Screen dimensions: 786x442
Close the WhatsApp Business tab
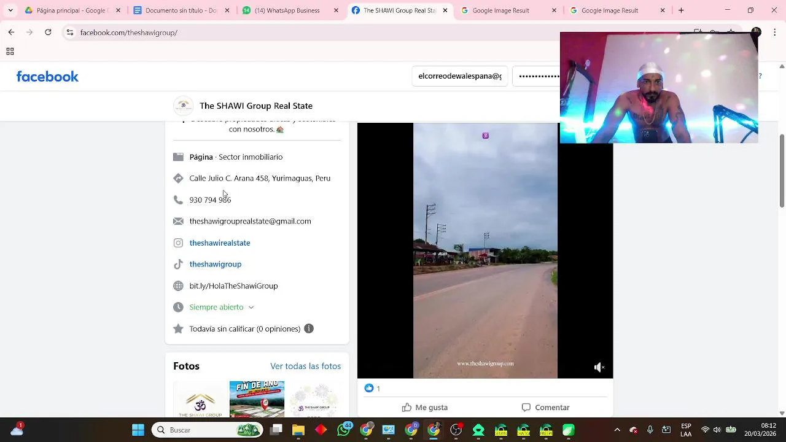tap(336, 10)
